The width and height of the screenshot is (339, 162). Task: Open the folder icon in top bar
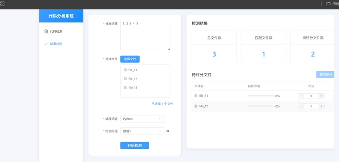(x=328, y=3)
